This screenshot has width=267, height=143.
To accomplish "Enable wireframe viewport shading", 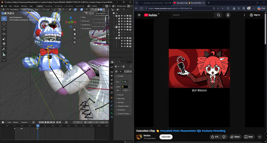I will coord(96,9).
